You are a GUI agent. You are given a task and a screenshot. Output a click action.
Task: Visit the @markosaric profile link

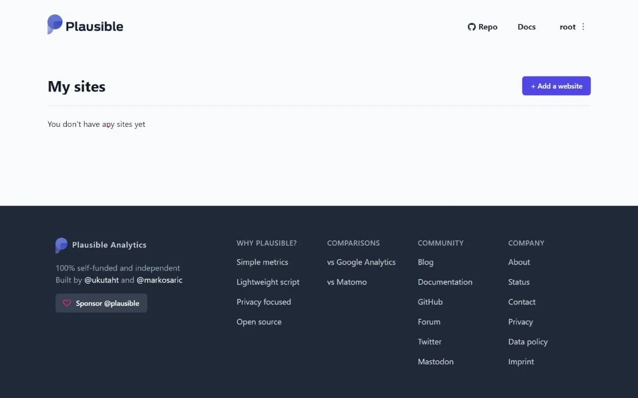point(159,280)
